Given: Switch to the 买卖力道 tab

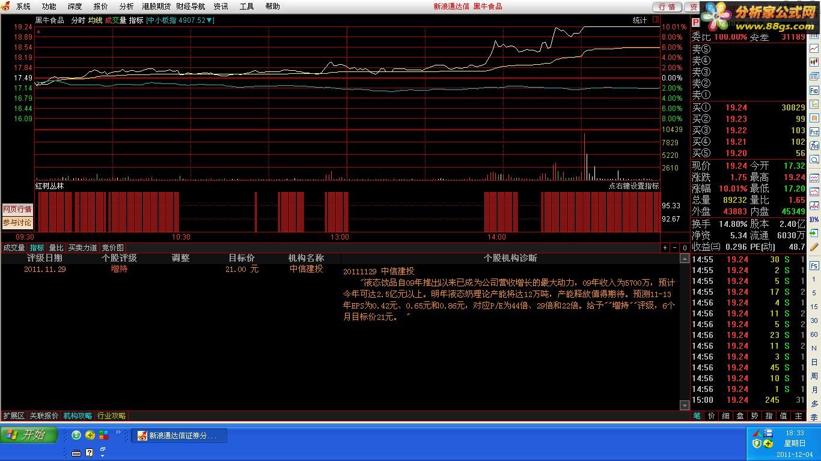Looking at the screenshot, I should click(x=82, y=248).
